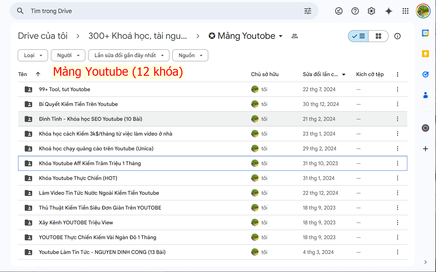Open the Người filter dropdown
This screenshot has height=272, width=436.
coord(68,55)
